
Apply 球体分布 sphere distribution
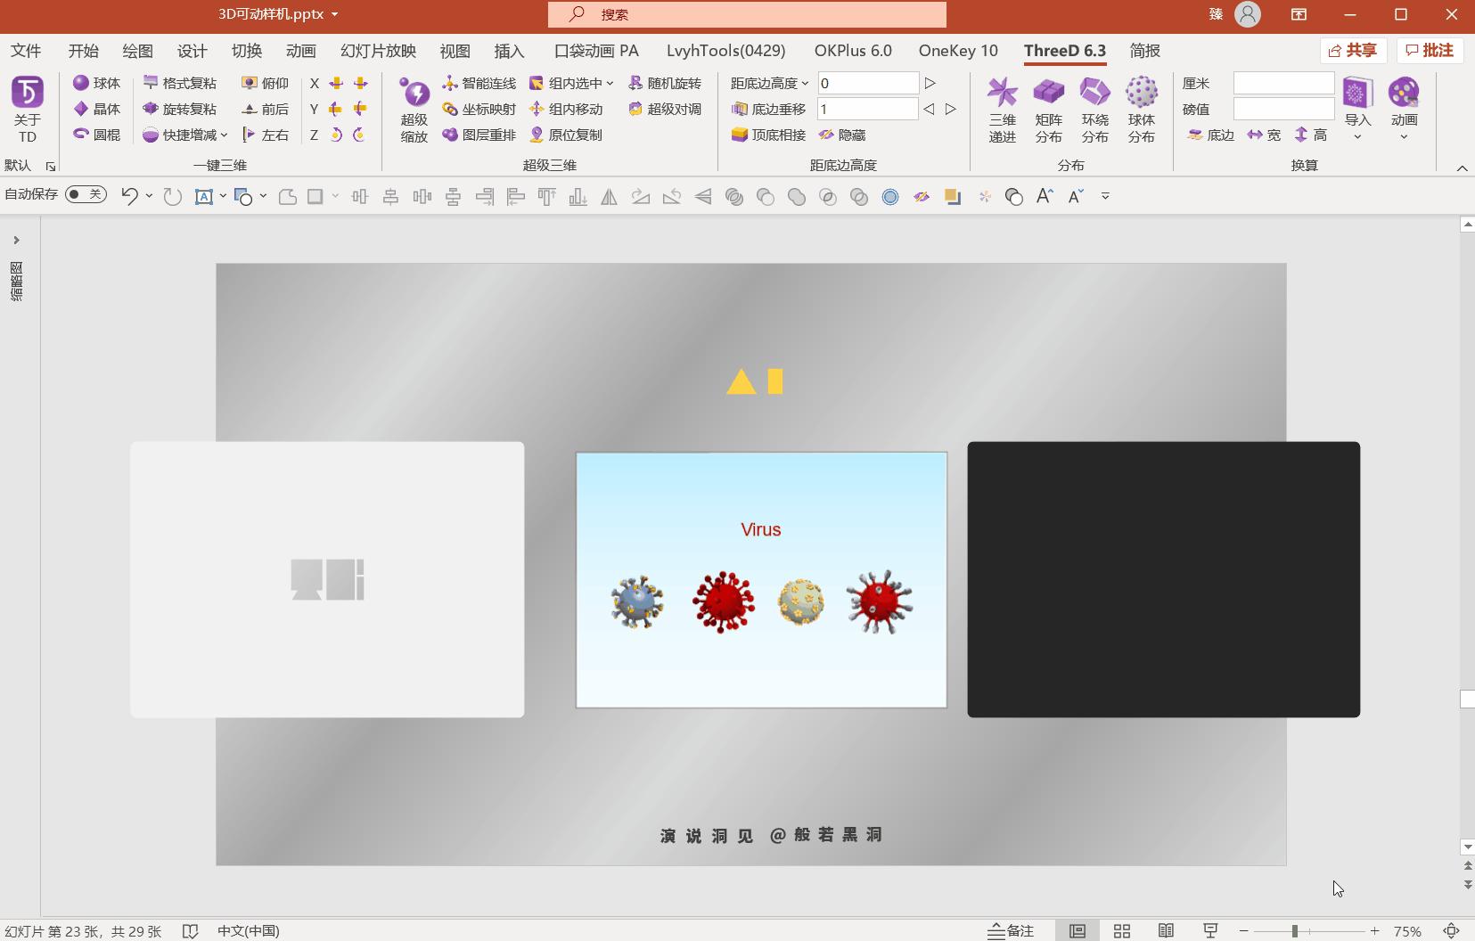1142,110
